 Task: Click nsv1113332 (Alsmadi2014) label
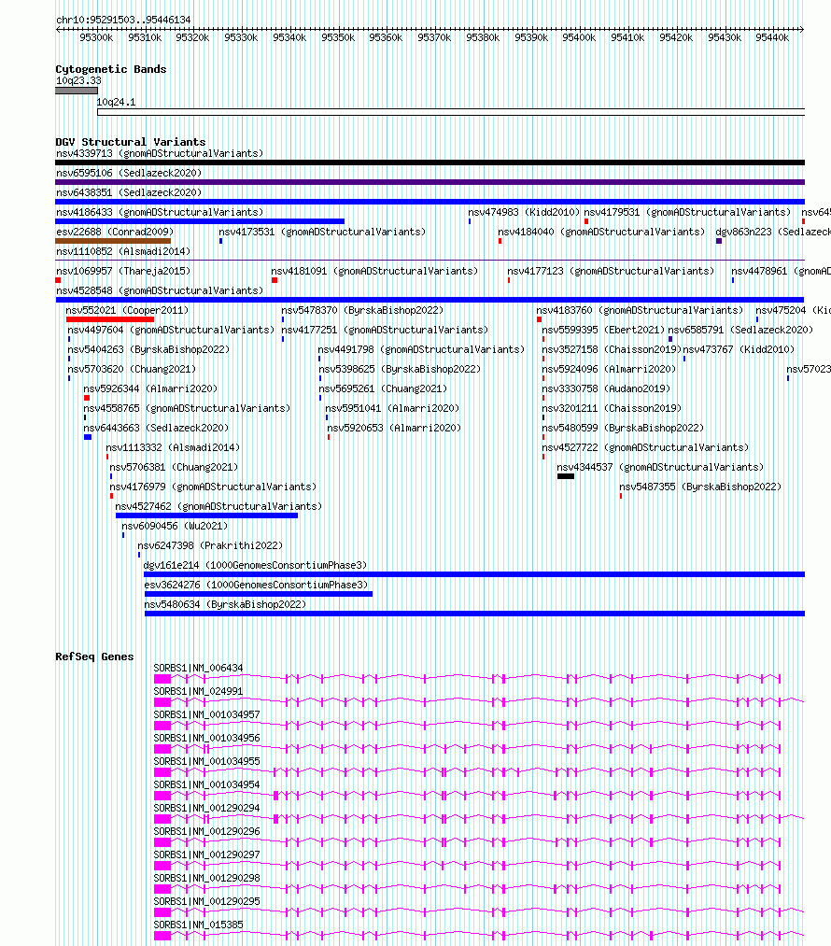pyautogui.click(x=173, y=447)
